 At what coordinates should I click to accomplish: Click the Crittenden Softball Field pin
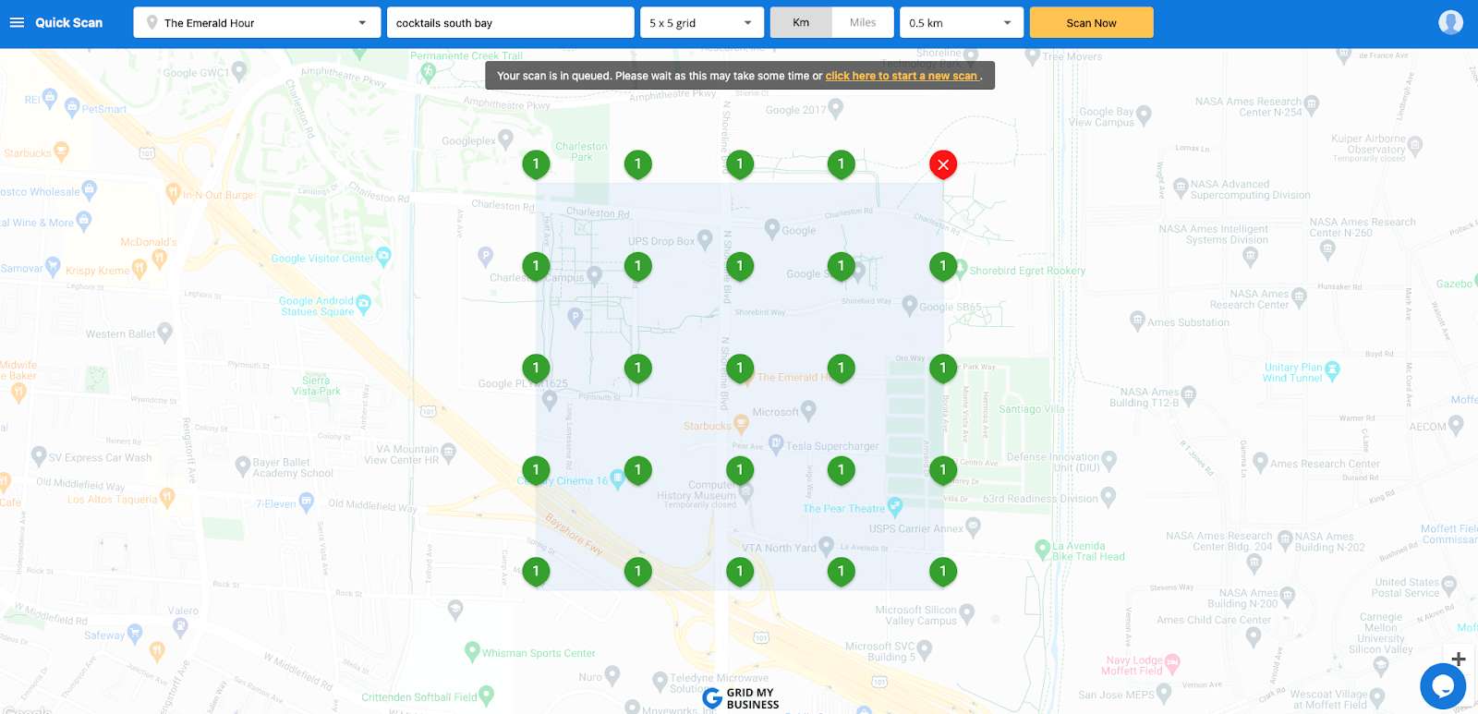[x=487, y=695]
